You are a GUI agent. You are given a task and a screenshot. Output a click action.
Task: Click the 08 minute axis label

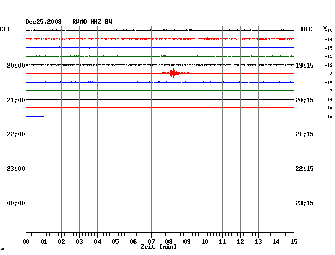169,242
